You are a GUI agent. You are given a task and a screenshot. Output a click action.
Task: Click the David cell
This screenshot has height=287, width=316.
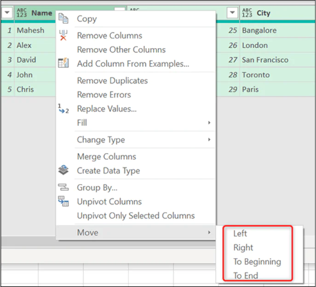[x=35, y=60]
